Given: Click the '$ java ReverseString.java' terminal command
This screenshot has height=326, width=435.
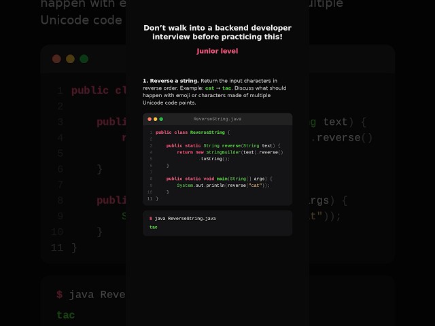Looking at the screenshot, I should [x=183, y=219].
